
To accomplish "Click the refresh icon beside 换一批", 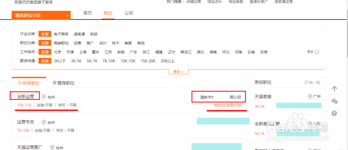I will pos(306,82).
